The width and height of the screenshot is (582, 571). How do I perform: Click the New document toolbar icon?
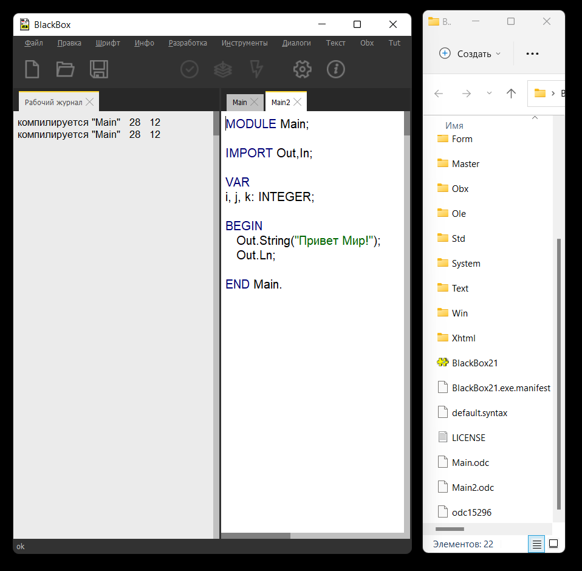[x=32, y=69]
